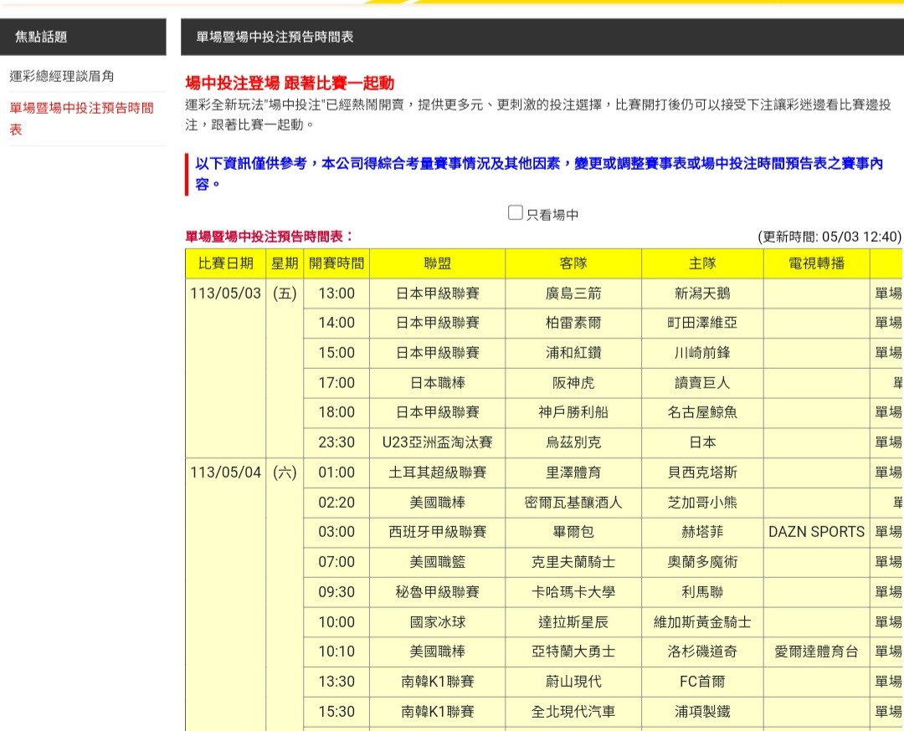
Task: Select home team 日本 in the 23:30 row
Action: click(702, 442)
